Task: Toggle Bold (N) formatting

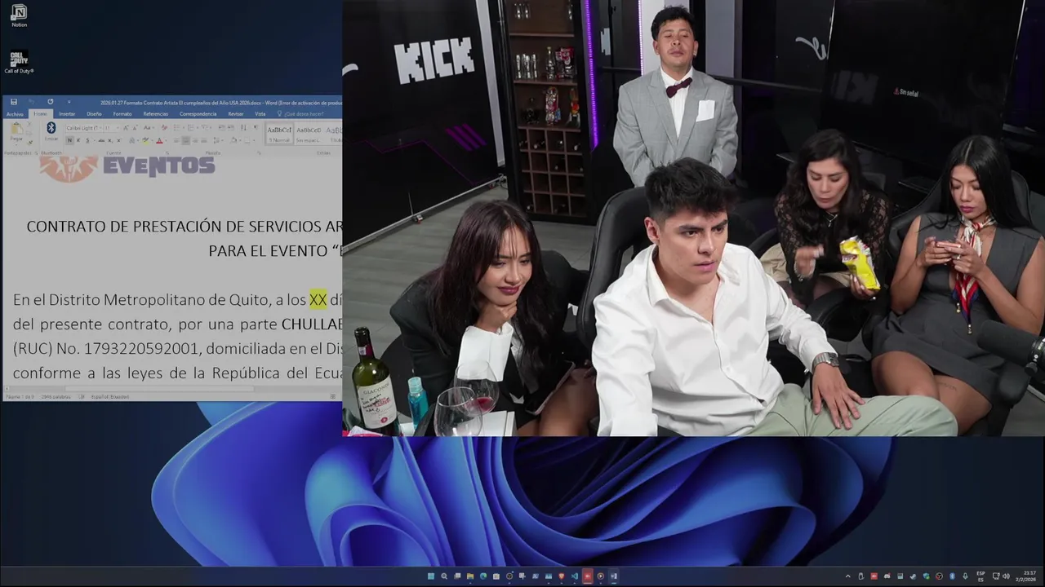Action: [69, 140]
